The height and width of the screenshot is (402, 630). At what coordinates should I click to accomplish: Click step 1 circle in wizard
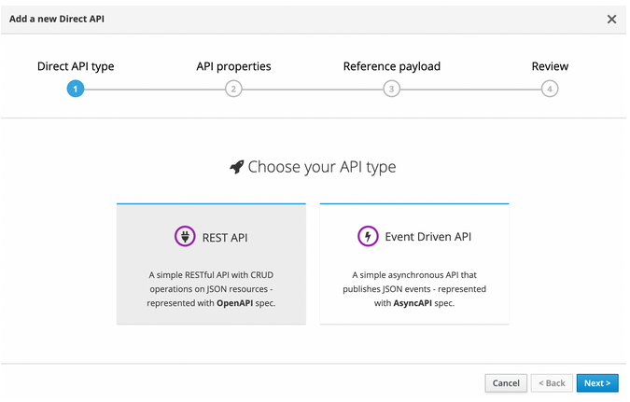76,89
